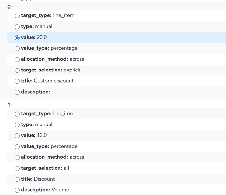
Task: Select the value 12.0 radio button
Action: 17,136
